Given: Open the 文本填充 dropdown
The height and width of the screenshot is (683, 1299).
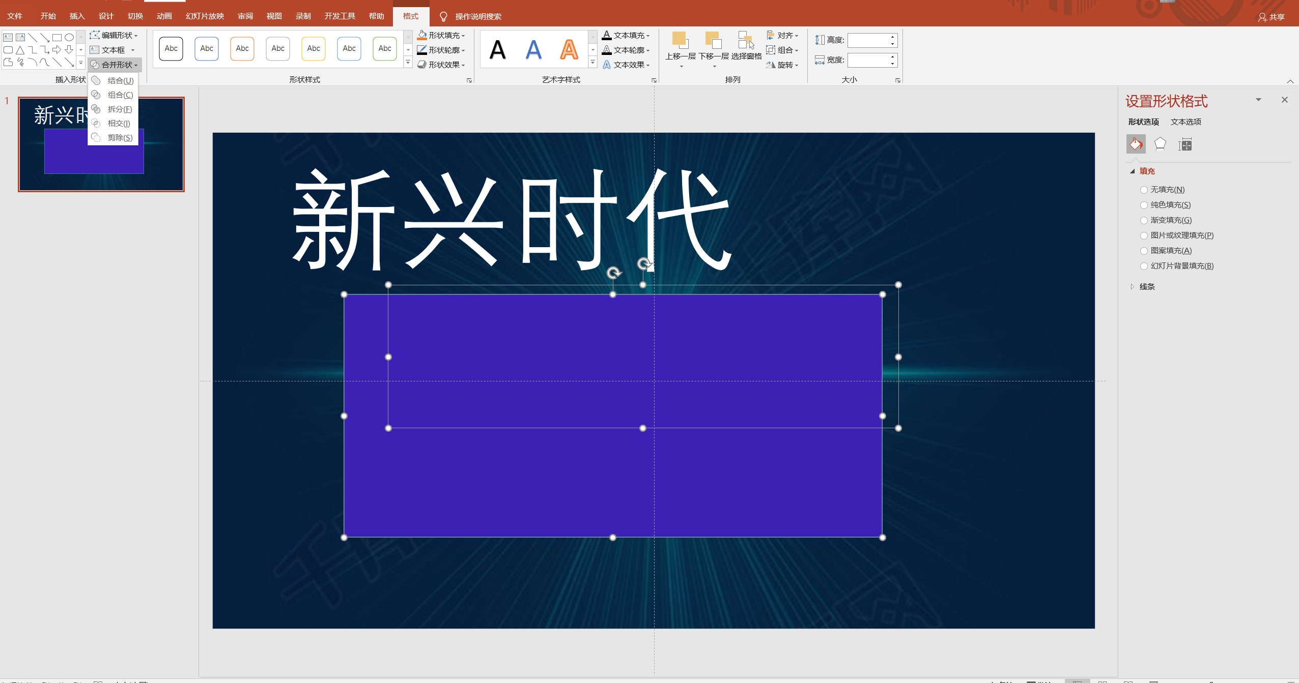Looking at the screenshot, I should point(626,35).
